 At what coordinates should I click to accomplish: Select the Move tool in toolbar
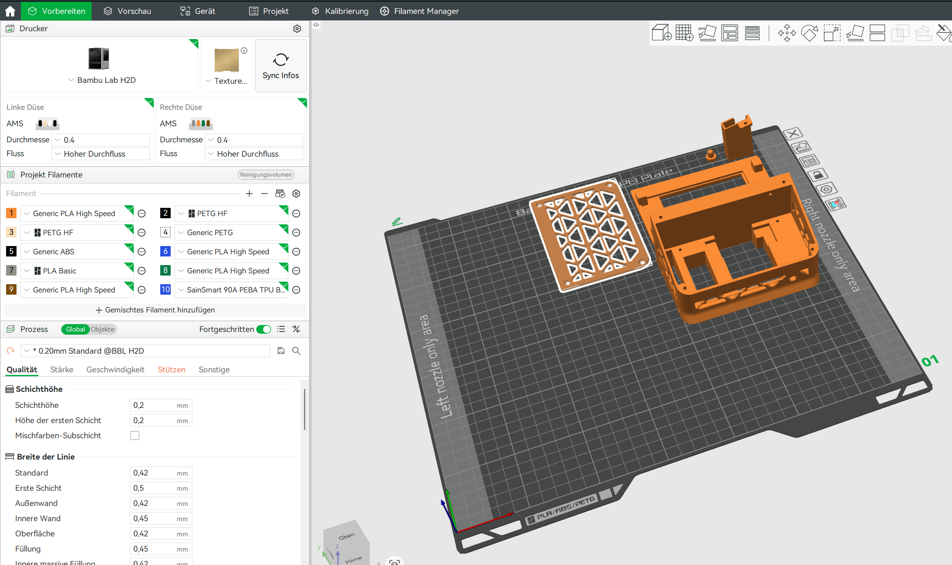pyautogui.click(x=787, y=33)
